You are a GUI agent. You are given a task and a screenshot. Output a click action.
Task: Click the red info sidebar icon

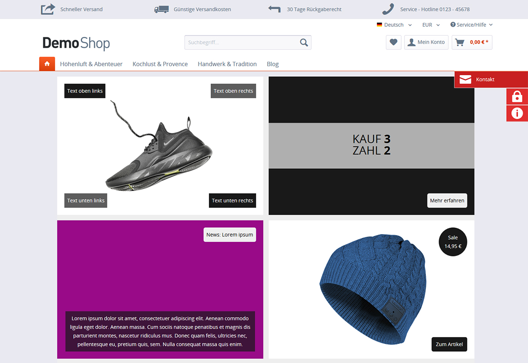(517, 113)
